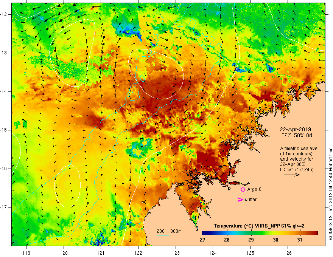Click the latitude label -14

4,91
